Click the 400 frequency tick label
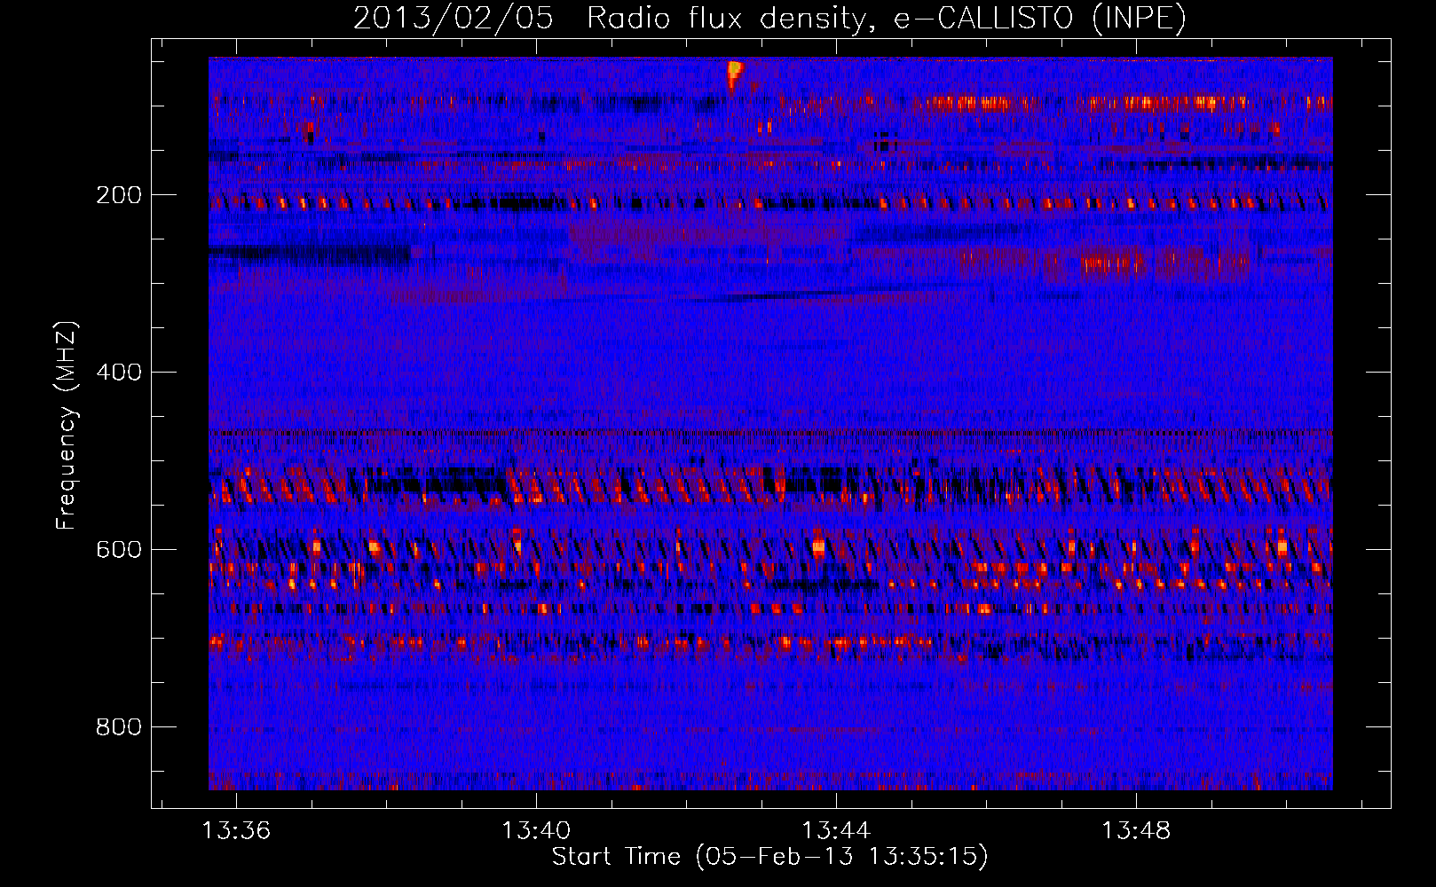The height and width of the screenshot is (887, 1436). coord(119,372)
